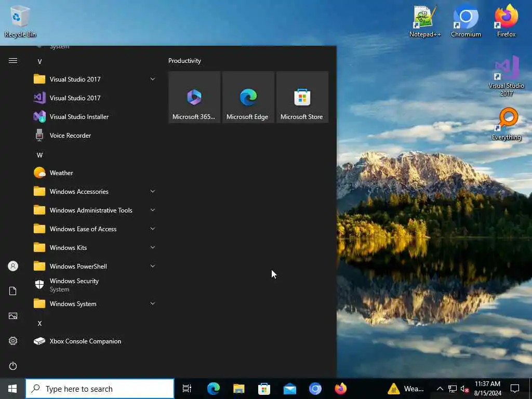Open Mail from the taskbar
This screenshot has height=399, width=532.
(290, 389)
